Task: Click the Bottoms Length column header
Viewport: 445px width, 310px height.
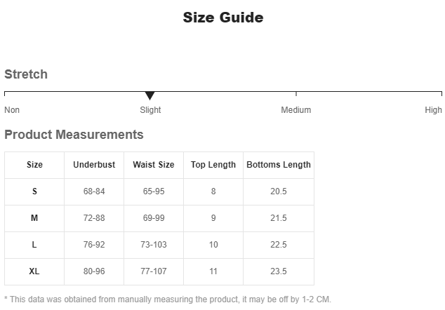Action: (x=279, y=165)
